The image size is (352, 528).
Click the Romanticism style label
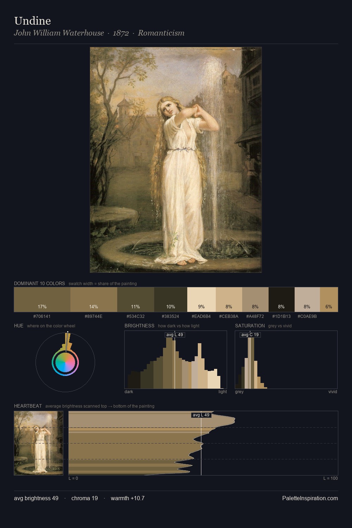[161, 33]
